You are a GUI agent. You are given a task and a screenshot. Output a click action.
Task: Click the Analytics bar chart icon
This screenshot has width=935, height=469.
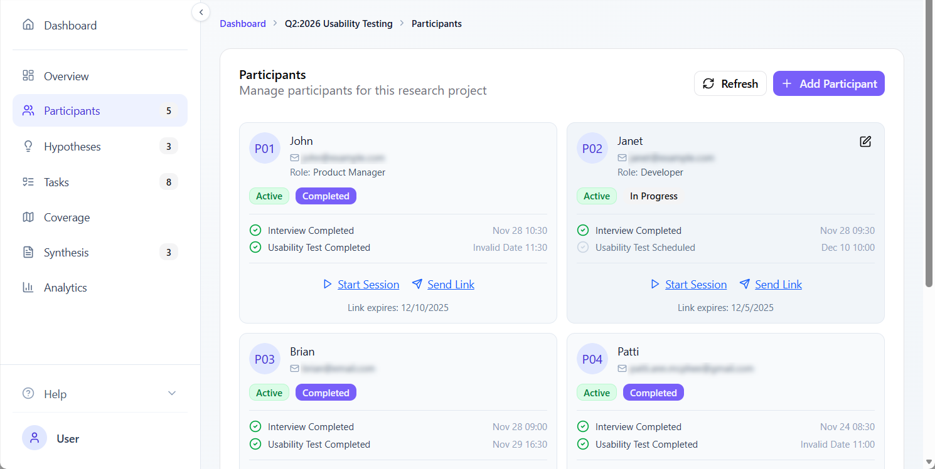point(28,288)
